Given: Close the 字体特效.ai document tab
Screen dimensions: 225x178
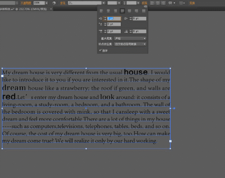Looking at the screenshot, I should pos(51,9).
